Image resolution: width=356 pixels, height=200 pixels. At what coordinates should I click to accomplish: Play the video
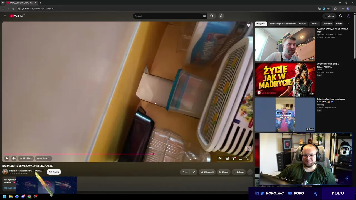(x=7, y=158)
